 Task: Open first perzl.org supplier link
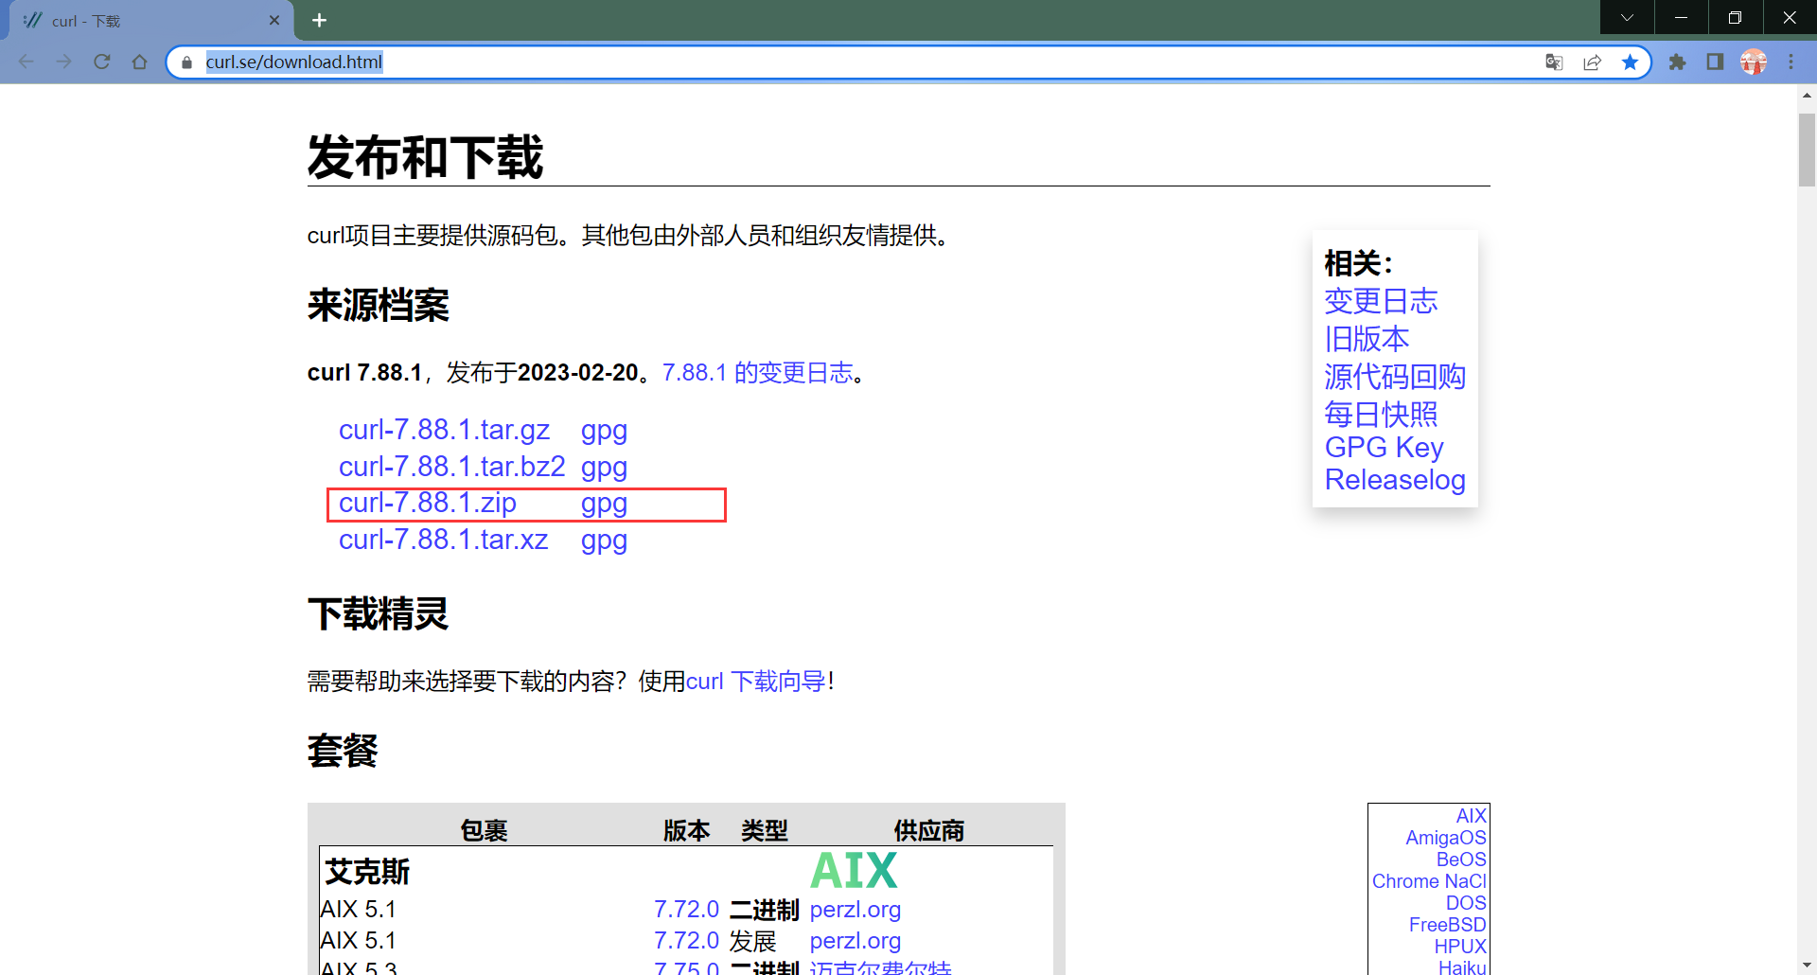856,910
